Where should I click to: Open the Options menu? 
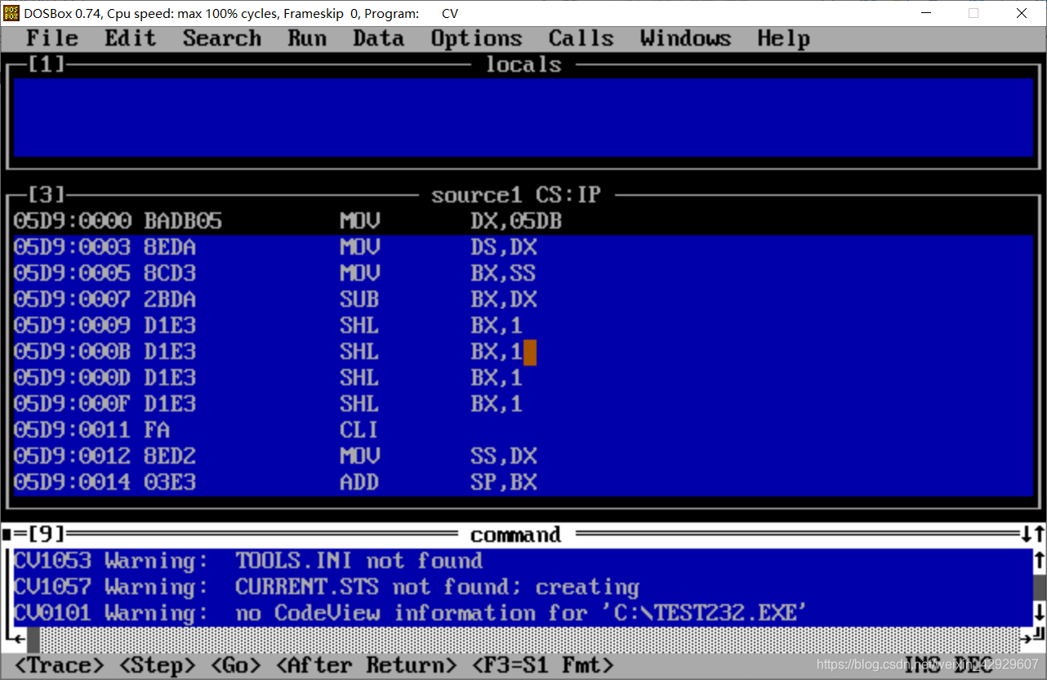[477, 38]
